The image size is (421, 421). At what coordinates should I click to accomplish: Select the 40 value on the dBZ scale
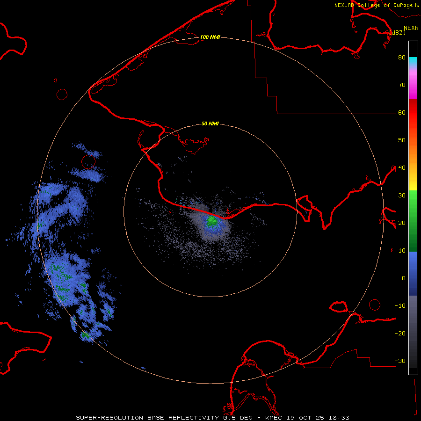pyautogui.click(x=402, y=168)
